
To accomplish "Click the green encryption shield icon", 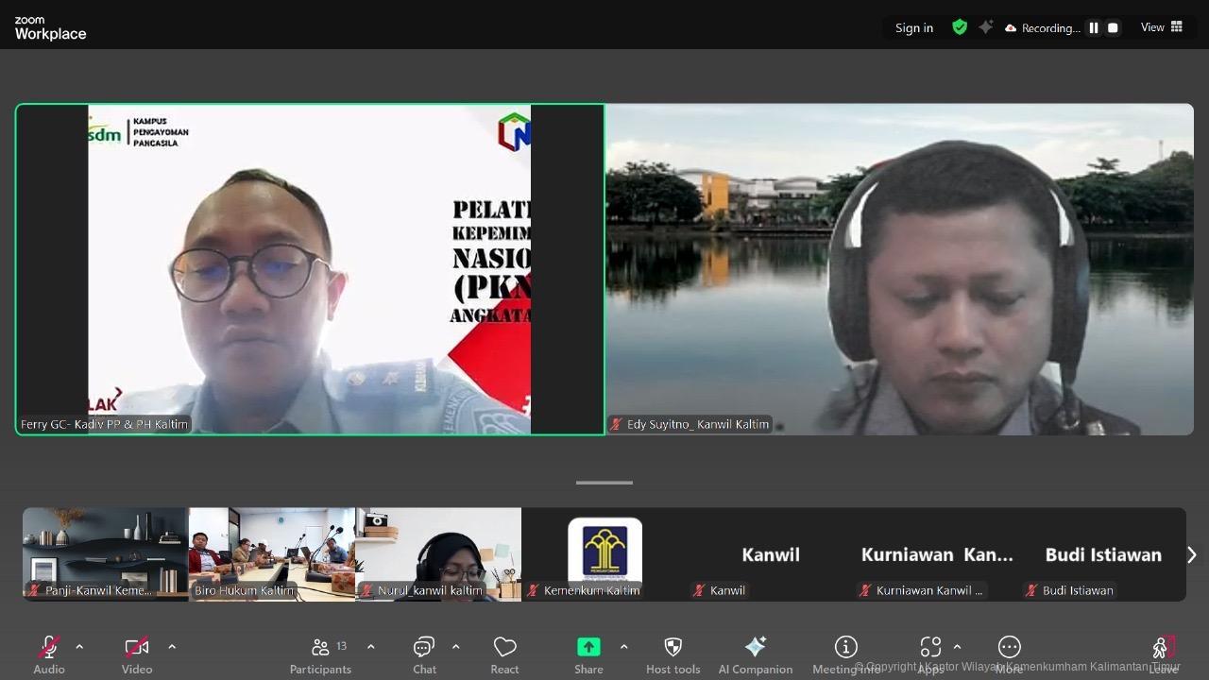I will (x=960, y=27).
